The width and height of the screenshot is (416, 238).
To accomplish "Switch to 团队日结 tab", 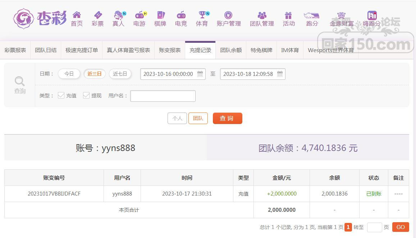I will pos(46,50).
